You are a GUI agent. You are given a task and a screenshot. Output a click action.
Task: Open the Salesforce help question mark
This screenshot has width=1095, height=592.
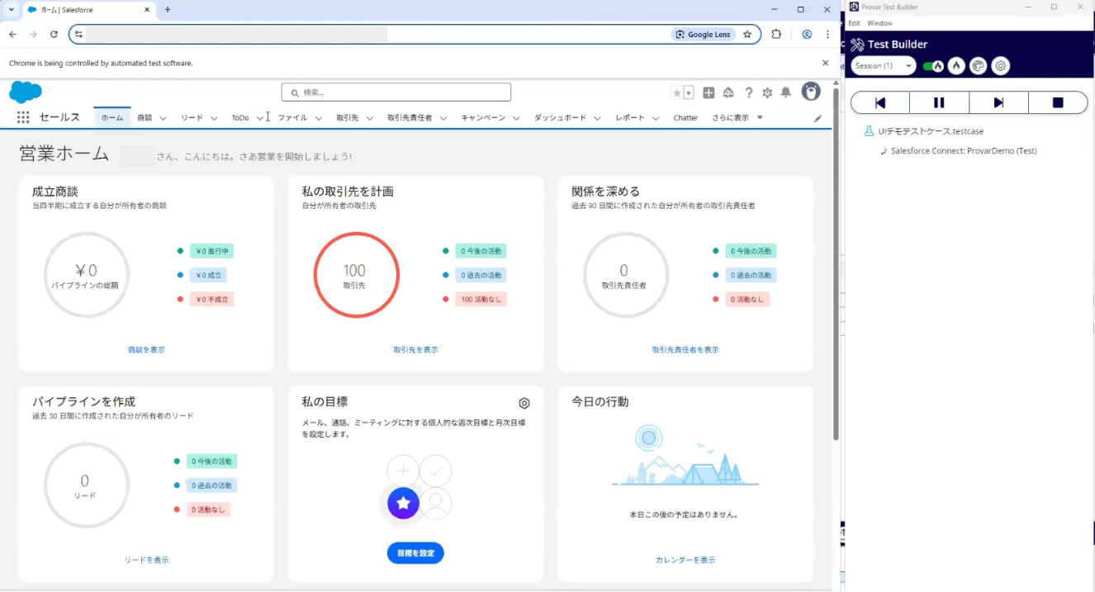point(748,92)
